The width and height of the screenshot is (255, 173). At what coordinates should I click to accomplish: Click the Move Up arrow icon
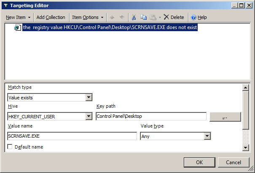(112, 17)
